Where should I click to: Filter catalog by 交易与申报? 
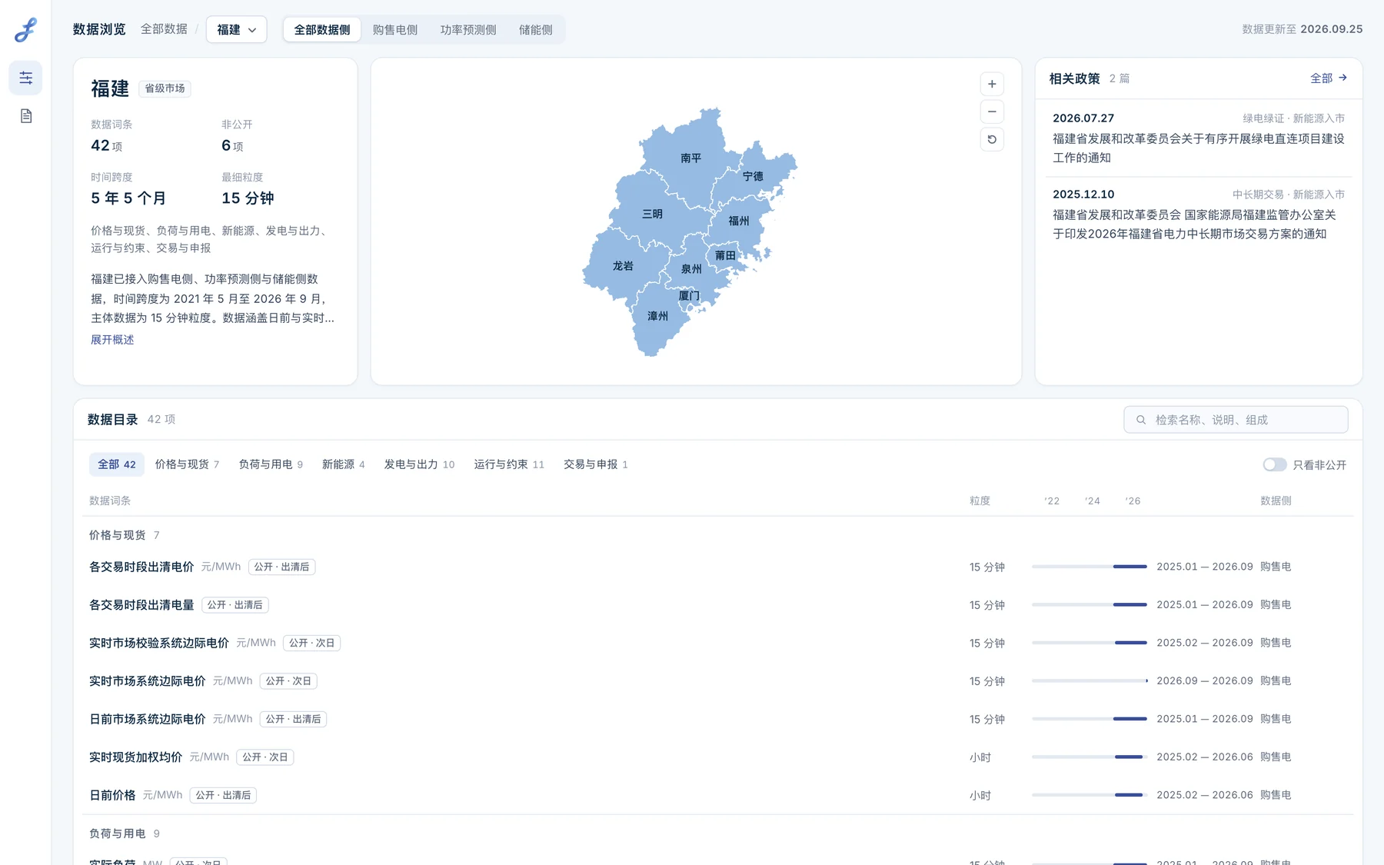596,464
